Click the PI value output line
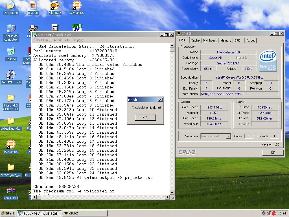289x217 pixels. coord(95,177)
